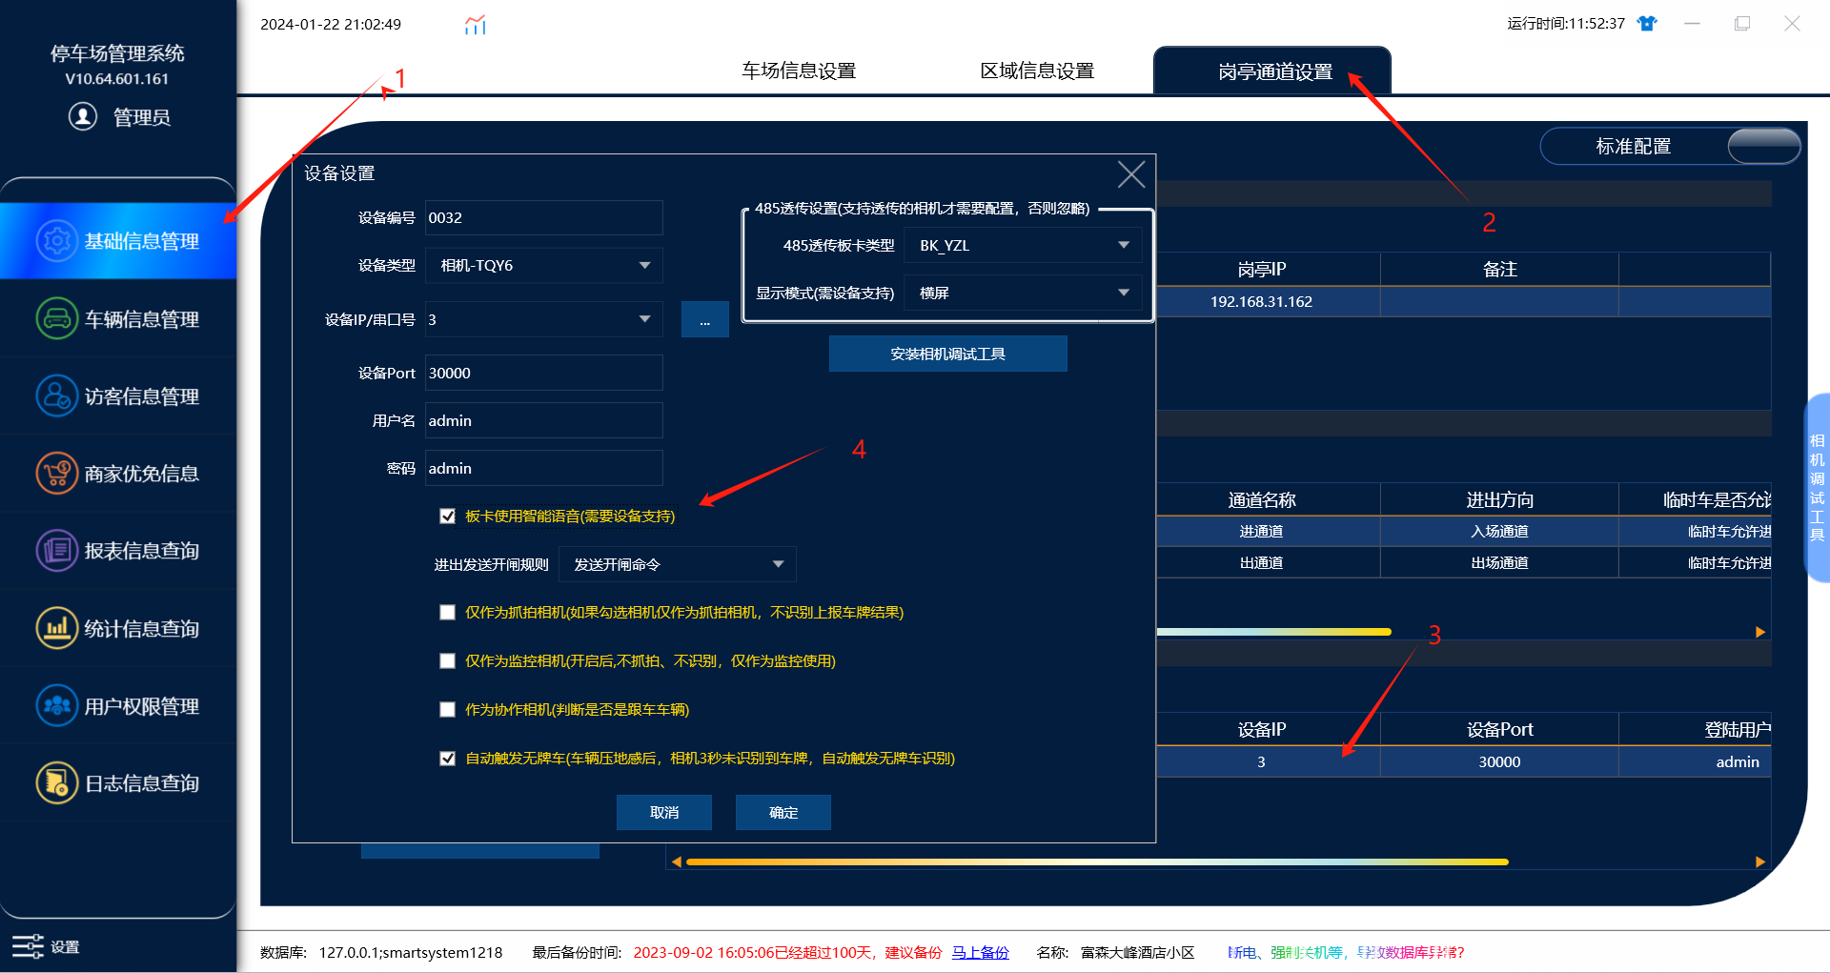Click the left arrow of bottom scrollbar
The width and height of the screenshot is (1830, 973).
[x=676, y=862]
